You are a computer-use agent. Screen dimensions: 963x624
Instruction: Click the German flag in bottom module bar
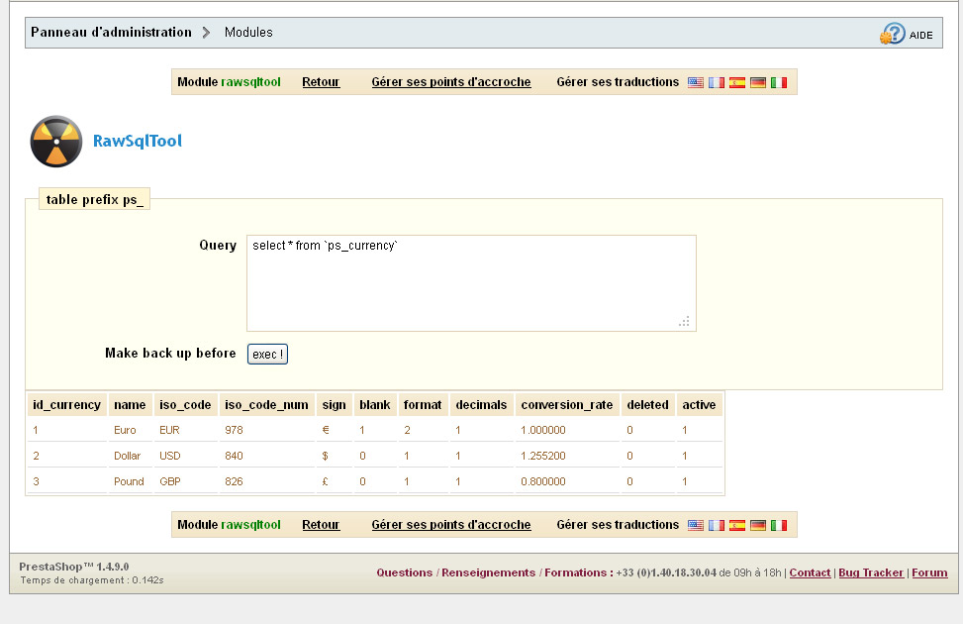758,525
